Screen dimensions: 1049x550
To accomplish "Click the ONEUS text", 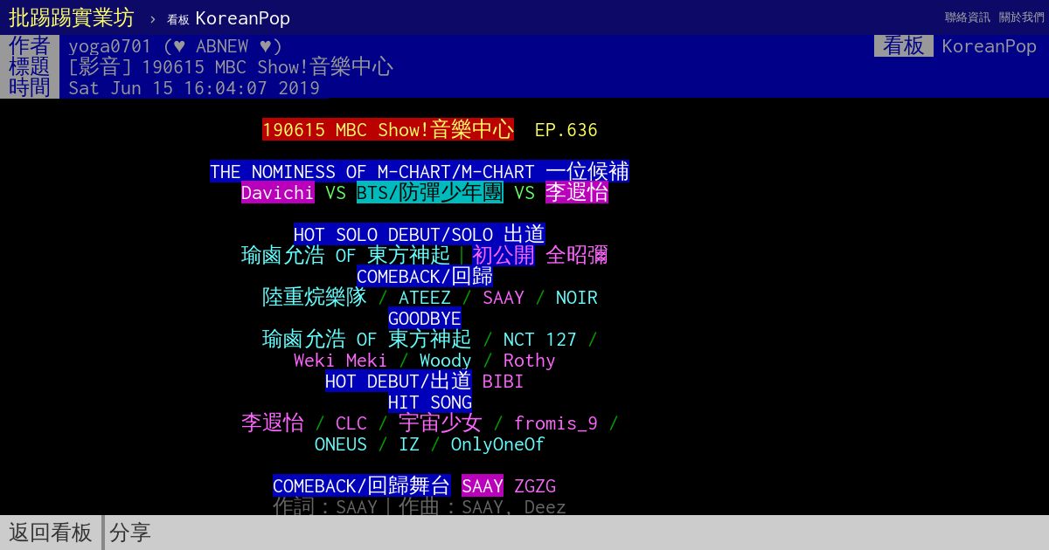I will 341,444.
